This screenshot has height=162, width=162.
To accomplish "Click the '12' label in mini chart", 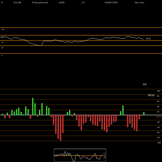I will [x=104, y=157].
